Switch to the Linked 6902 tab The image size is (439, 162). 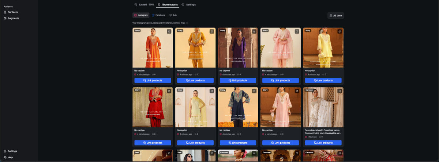click(x=144, y=5)
